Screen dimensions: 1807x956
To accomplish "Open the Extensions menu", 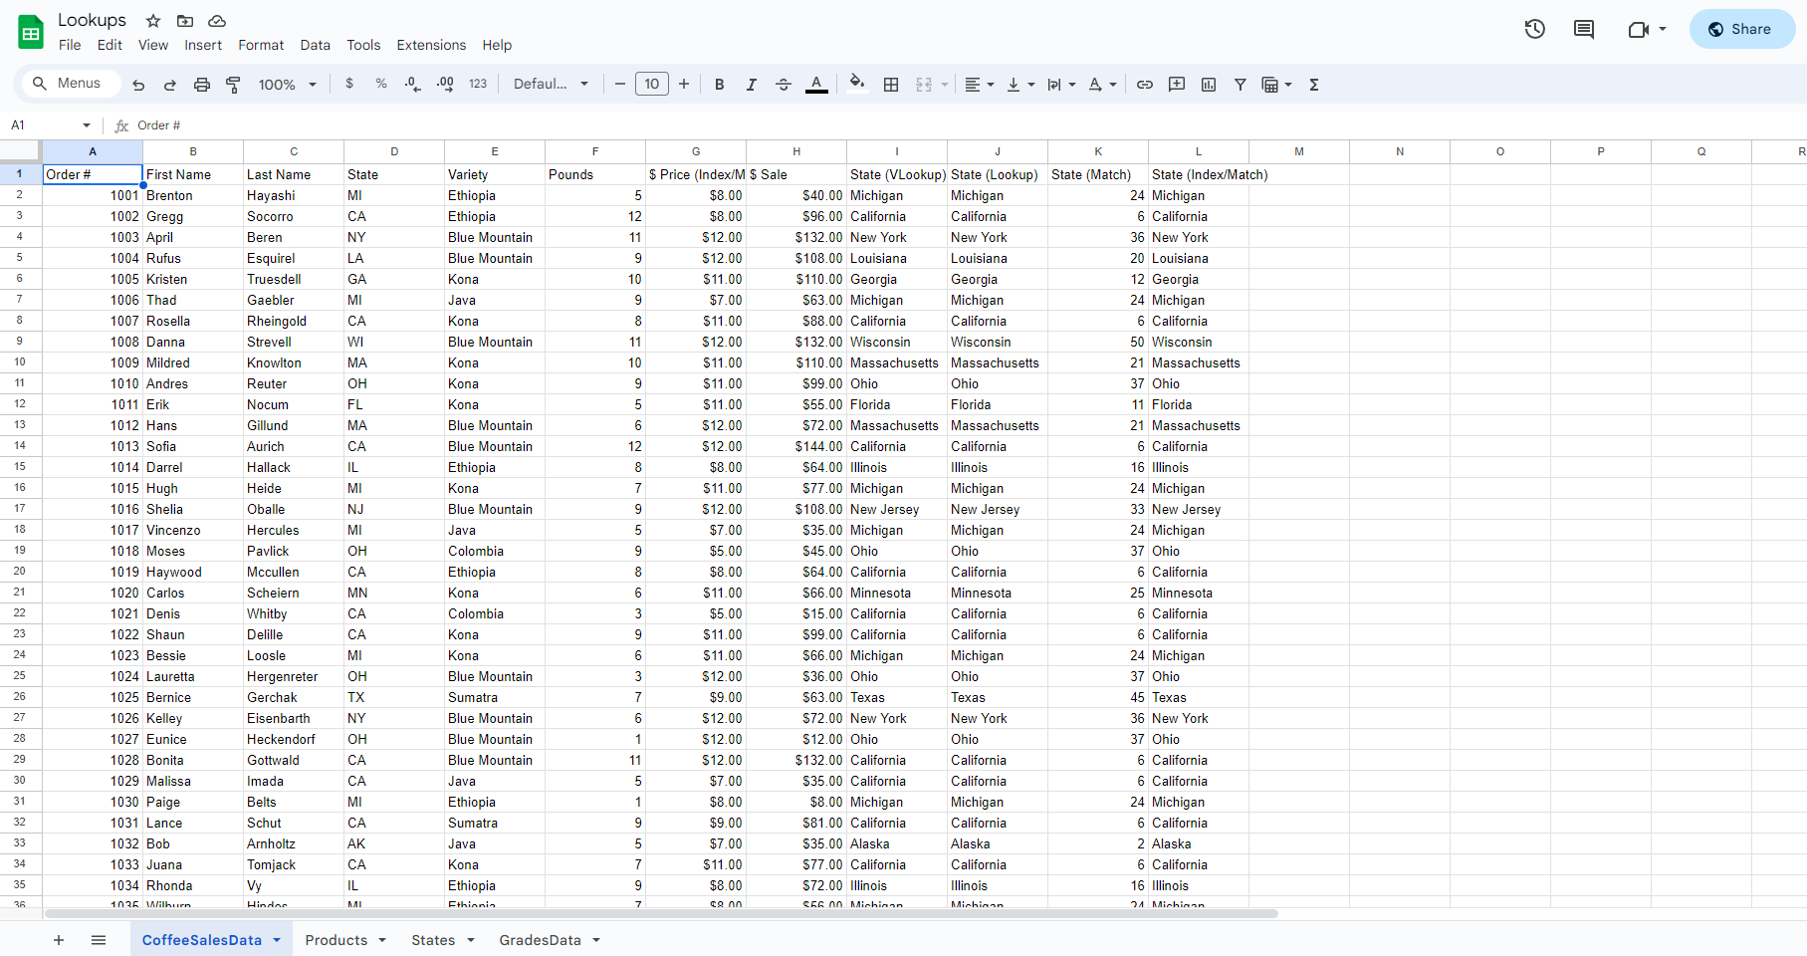I will pyautogui.click(x=431, y=45).
